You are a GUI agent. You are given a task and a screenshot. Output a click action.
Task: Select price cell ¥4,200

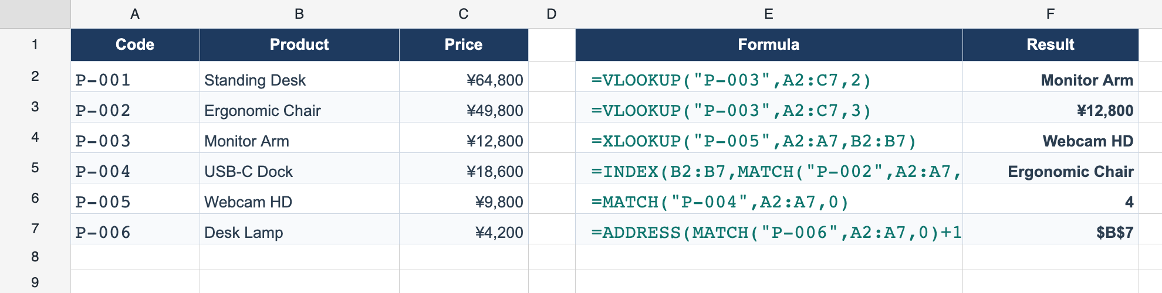464,229
